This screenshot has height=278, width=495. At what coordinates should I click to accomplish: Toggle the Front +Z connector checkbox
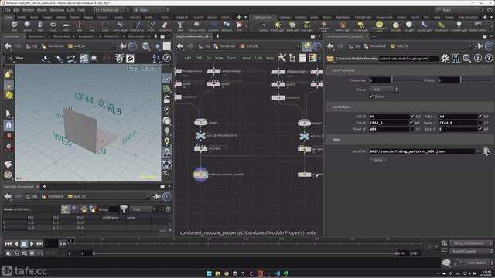(412, 129)
